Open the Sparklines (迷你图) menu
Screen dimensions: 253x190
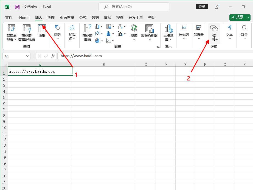(184, 32)
